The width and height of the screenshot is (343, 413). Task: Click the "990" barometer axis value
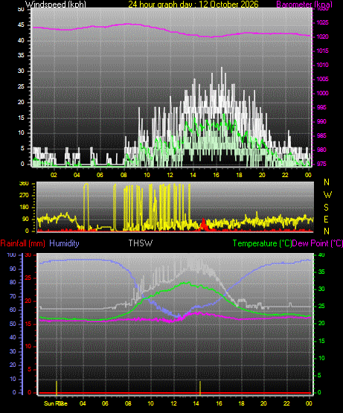[321, 121]
